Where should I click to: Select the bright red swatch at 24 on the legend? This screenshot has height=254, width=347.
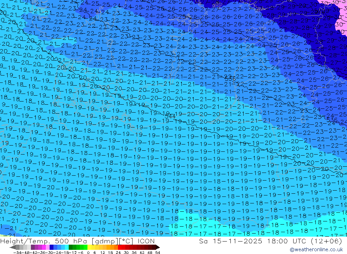[x=119, y=247]
